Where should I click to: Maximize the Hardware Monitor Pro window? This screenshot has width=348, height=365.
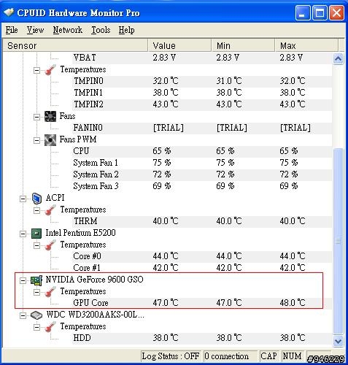coord(320,12)
